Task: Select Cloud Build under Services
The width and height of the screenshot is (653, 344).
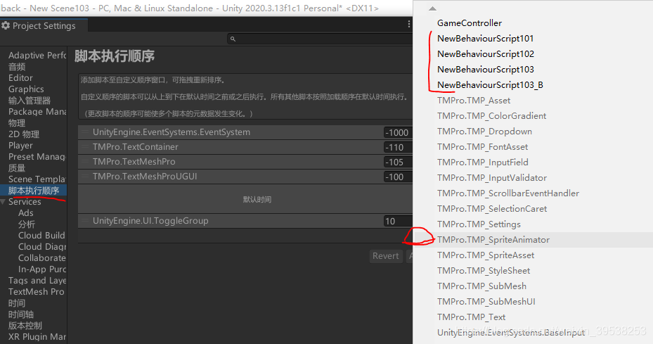Action: click(x=41, y=235)
